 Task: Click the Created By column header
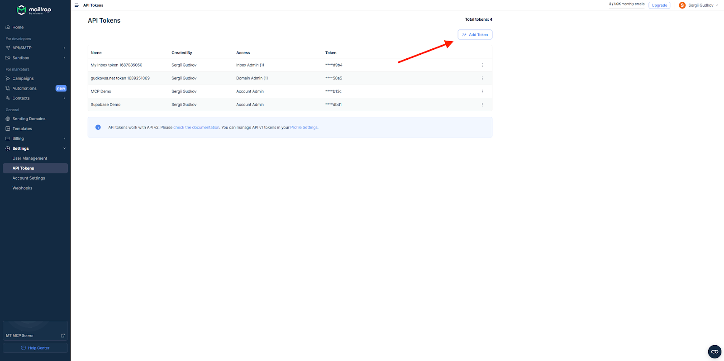click(181, 53)
